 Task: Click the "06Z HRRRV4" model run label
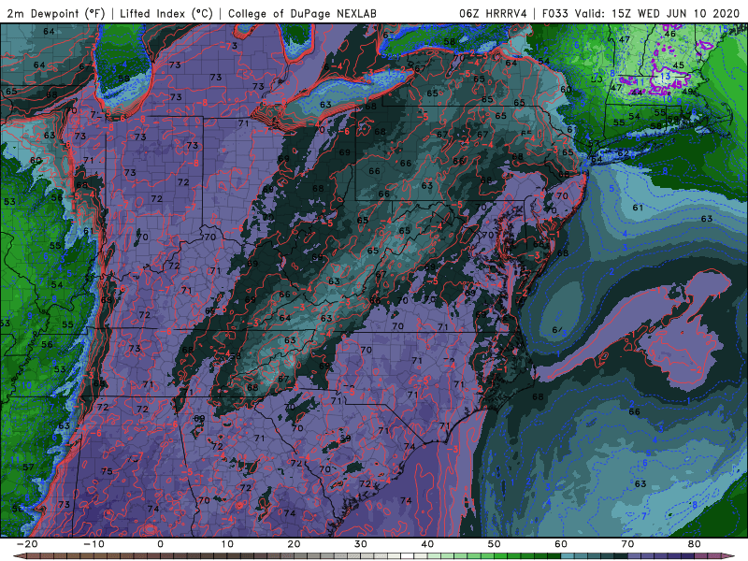click(x=493, y=14)
